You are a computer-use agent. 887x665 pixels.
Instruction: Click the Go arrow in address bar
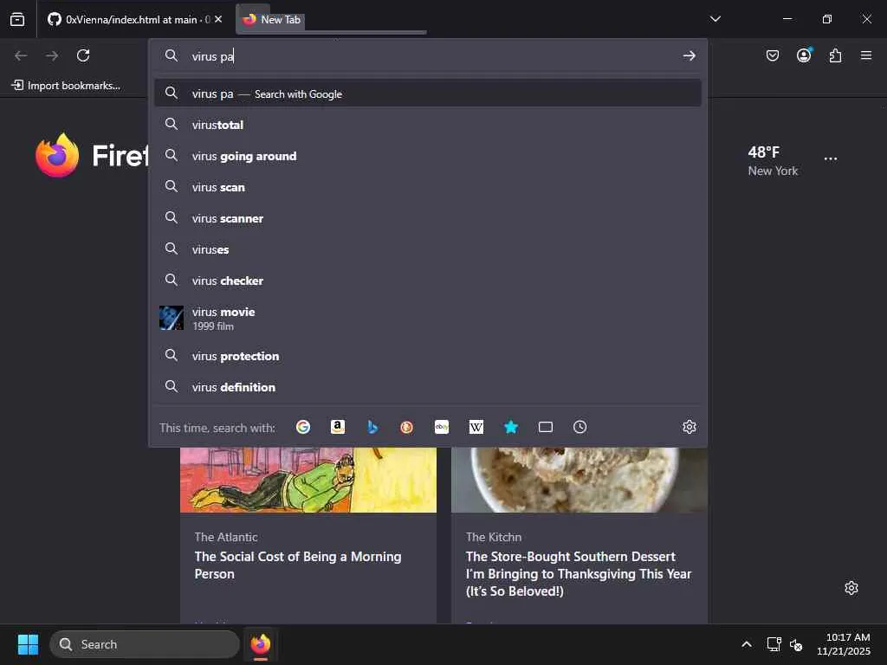689,55
